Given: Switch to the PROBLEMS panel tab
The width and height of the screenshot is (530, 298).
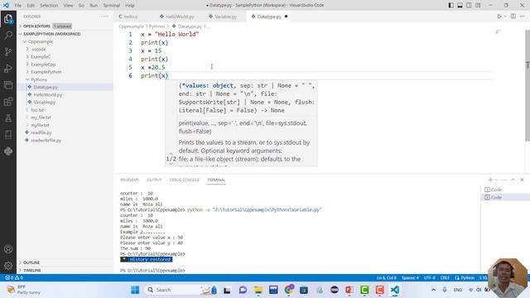Looking at the screenshot, I should (x=129, y=180).
